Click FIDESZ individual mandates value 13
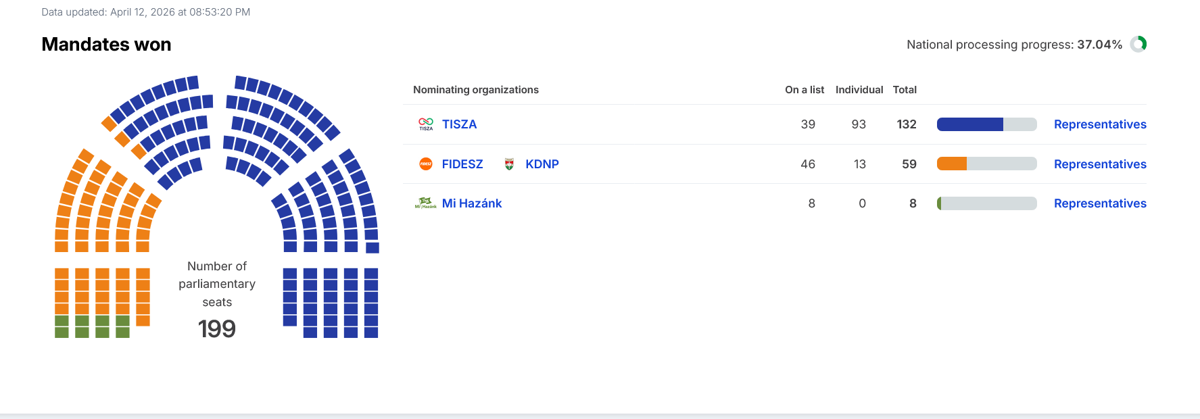The image size is (1200, 419). point(860,164)
